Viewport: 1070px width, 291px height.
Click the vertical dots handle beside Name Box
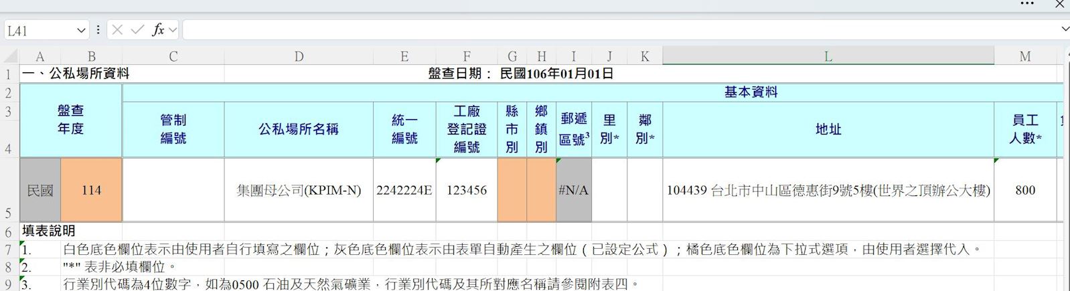coord(98,29)
